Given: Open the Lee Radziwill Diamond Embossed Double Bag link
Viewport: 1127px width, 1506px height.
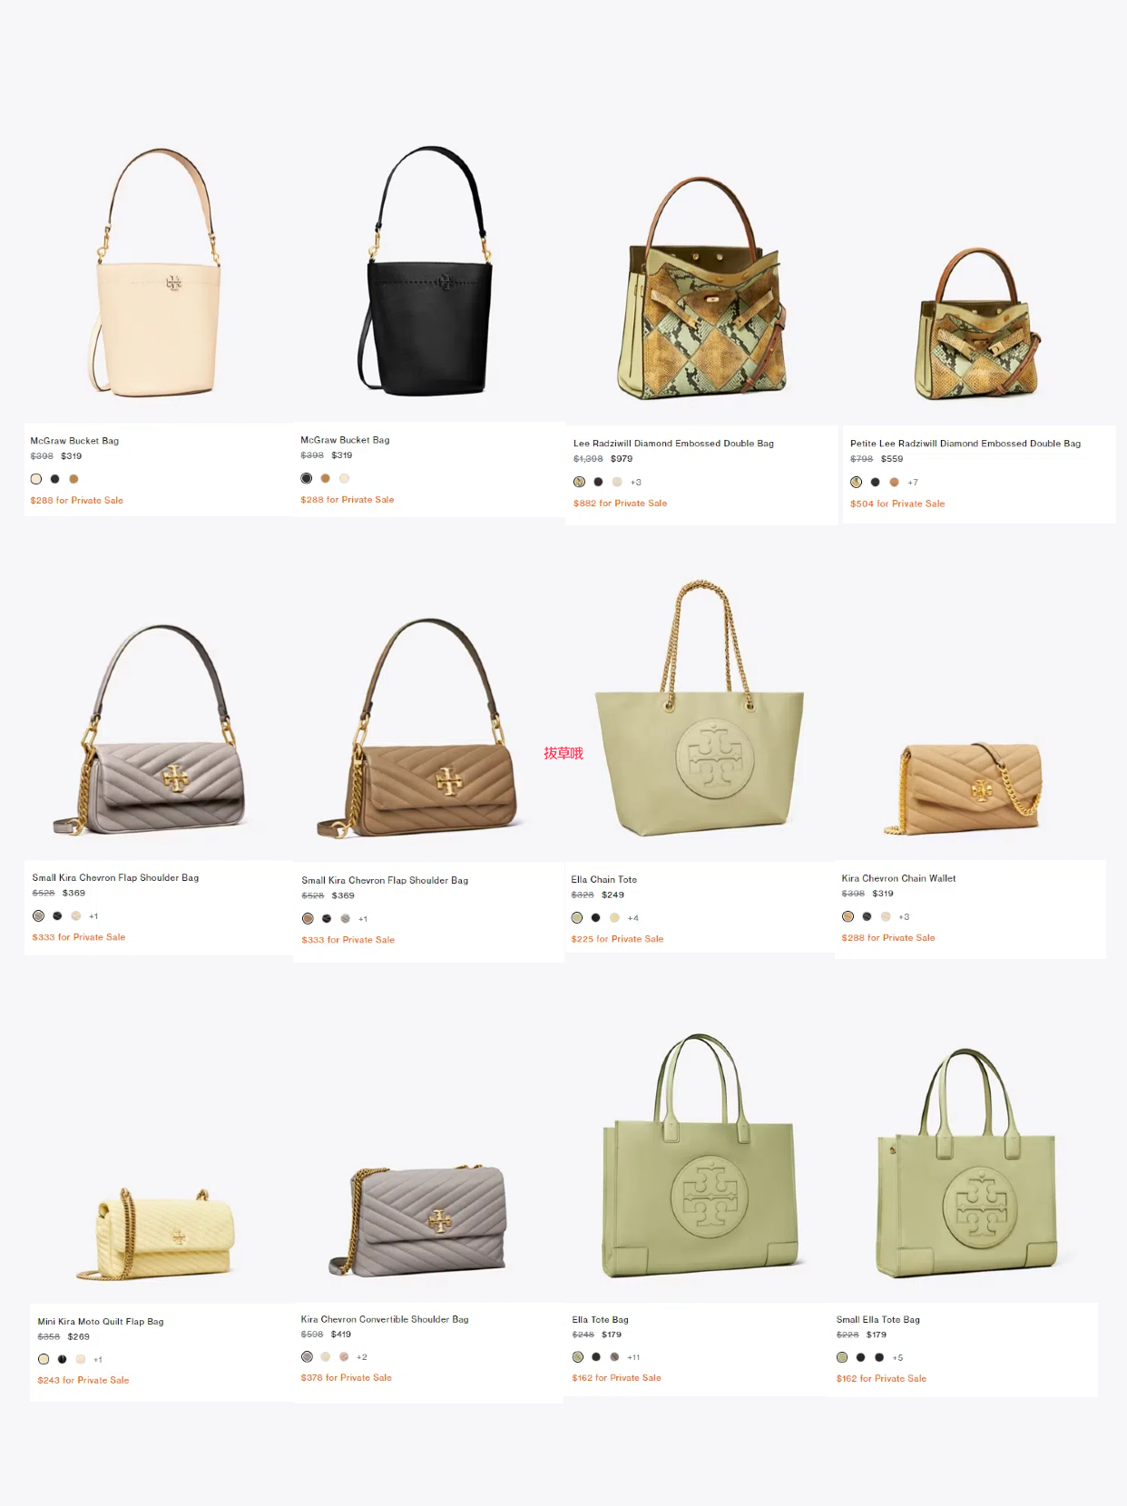Looking at the screenshot, I should click(673, 444).
